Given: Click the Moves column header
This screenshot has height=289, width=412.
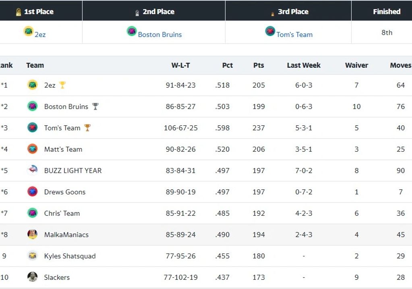Looking at the screenshot, I should [401, 65].
